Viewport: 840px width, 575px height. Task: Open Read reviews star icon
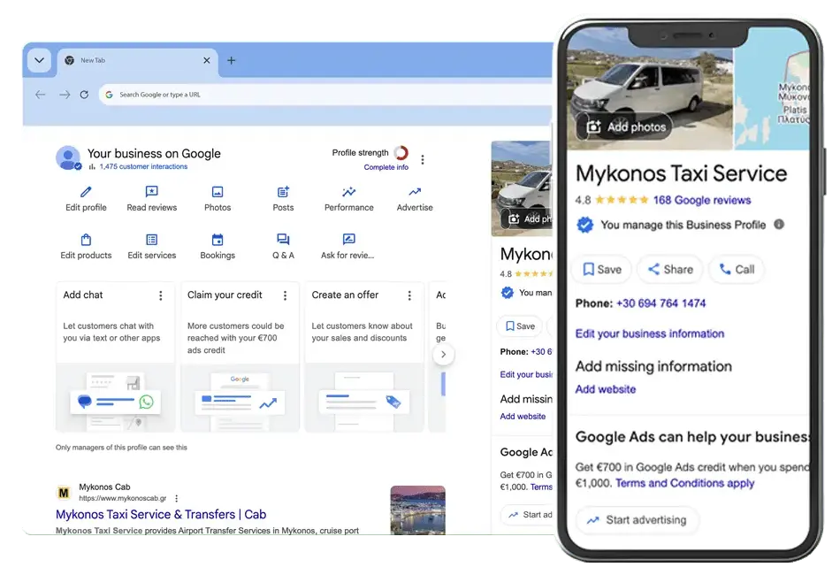[x=151, y=192]
